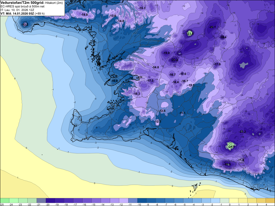Click the bright green legend swatch between -24 and -23

[14, 200]
